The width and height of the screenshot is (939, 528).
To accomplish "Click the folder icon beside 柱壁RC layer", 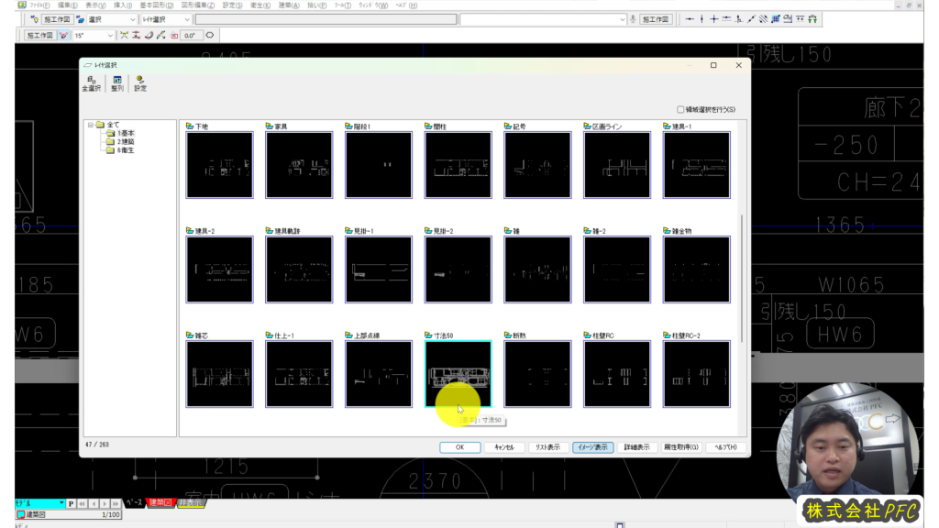I will [587, 335].
